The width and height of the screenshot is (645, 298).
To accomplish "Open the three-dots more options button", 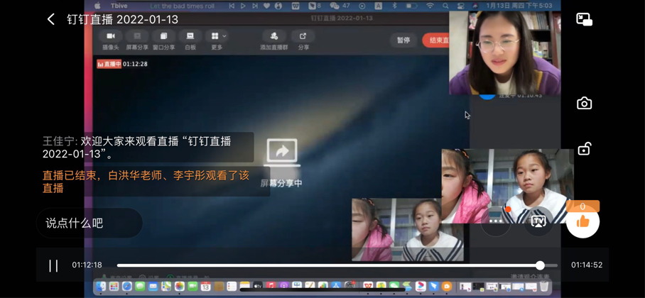I will coord(496,221).
